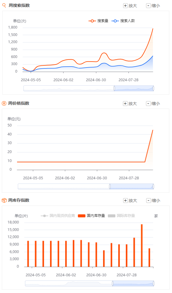
Task: Show the 国际库存量 legend series
Action: [x=121, y=216]
